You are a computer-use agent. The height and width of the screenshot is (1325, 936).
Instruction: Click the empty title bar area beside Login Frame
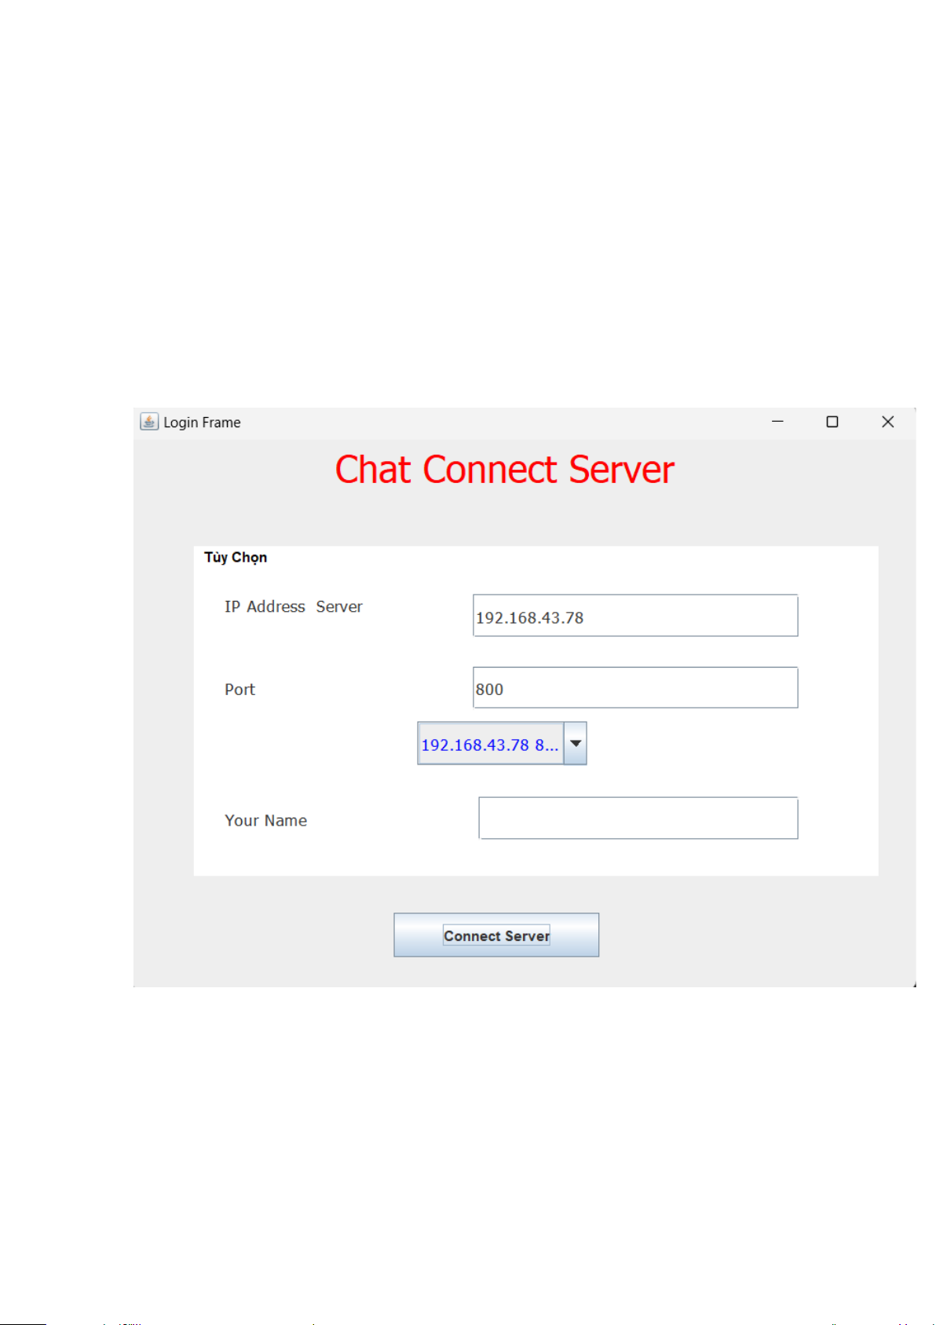pyautogui.click(x=503, y=423)
